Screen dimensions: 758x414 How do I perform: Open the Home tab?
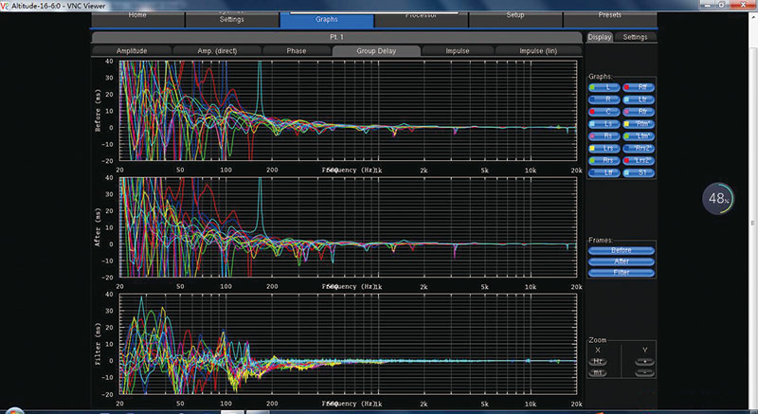137,18
